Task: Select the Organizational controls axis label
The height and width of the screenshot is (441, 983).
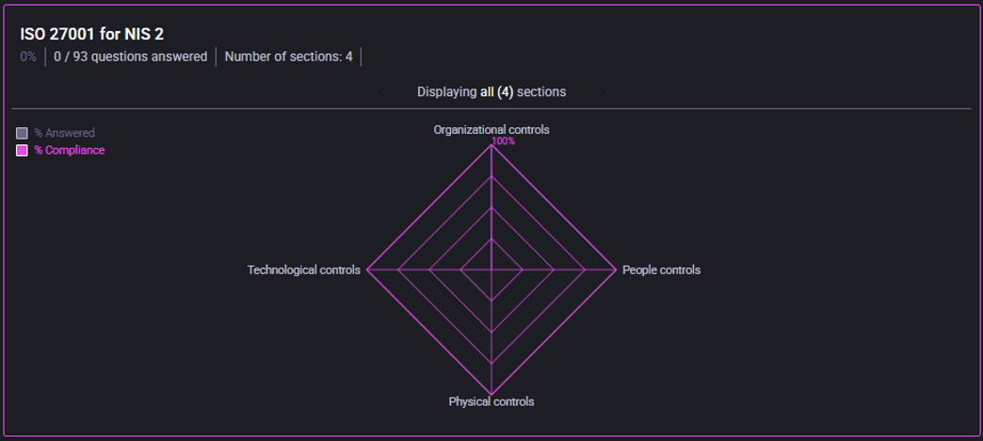Action: coord(491,130)
